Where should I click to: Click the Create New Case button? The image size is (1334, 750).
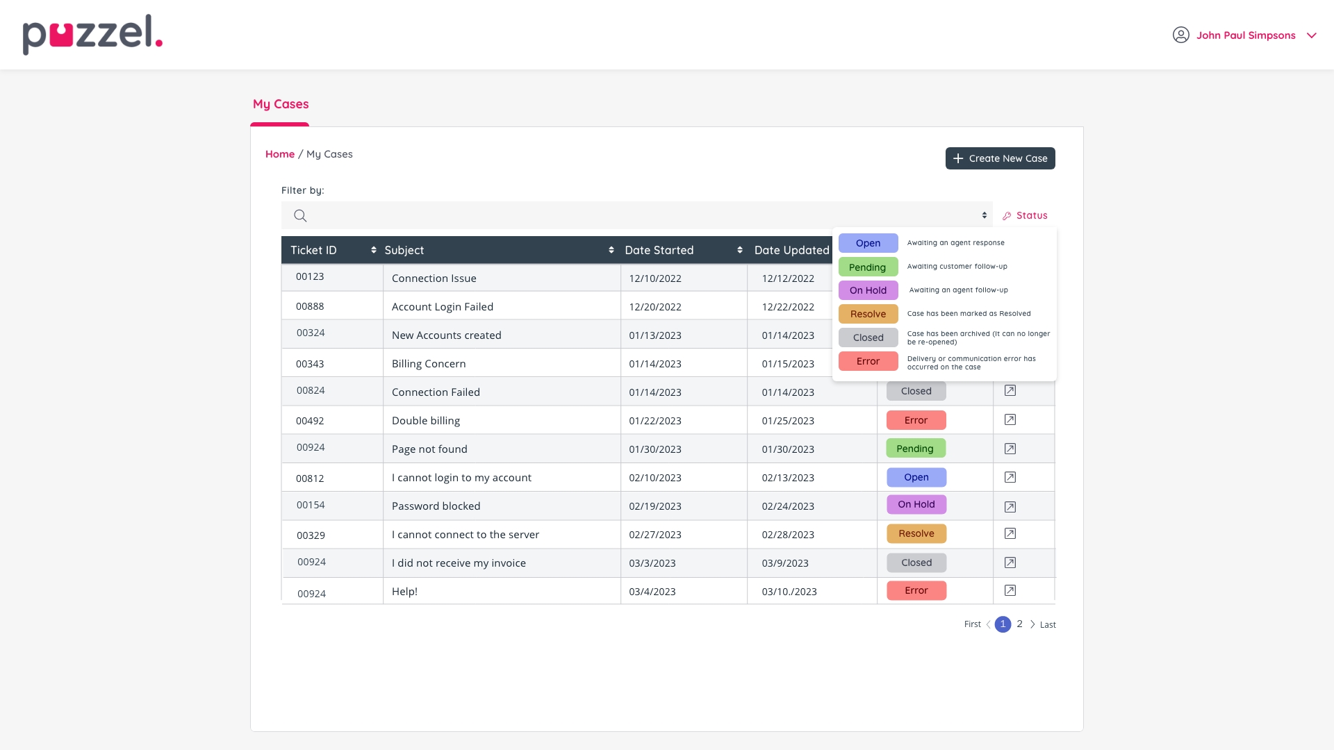tap(1000, 158)
